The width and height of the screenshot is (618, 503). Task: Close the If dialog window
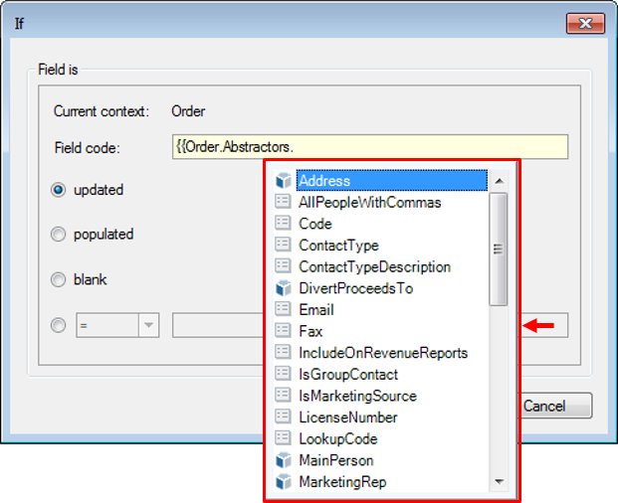tap(586, 23)
